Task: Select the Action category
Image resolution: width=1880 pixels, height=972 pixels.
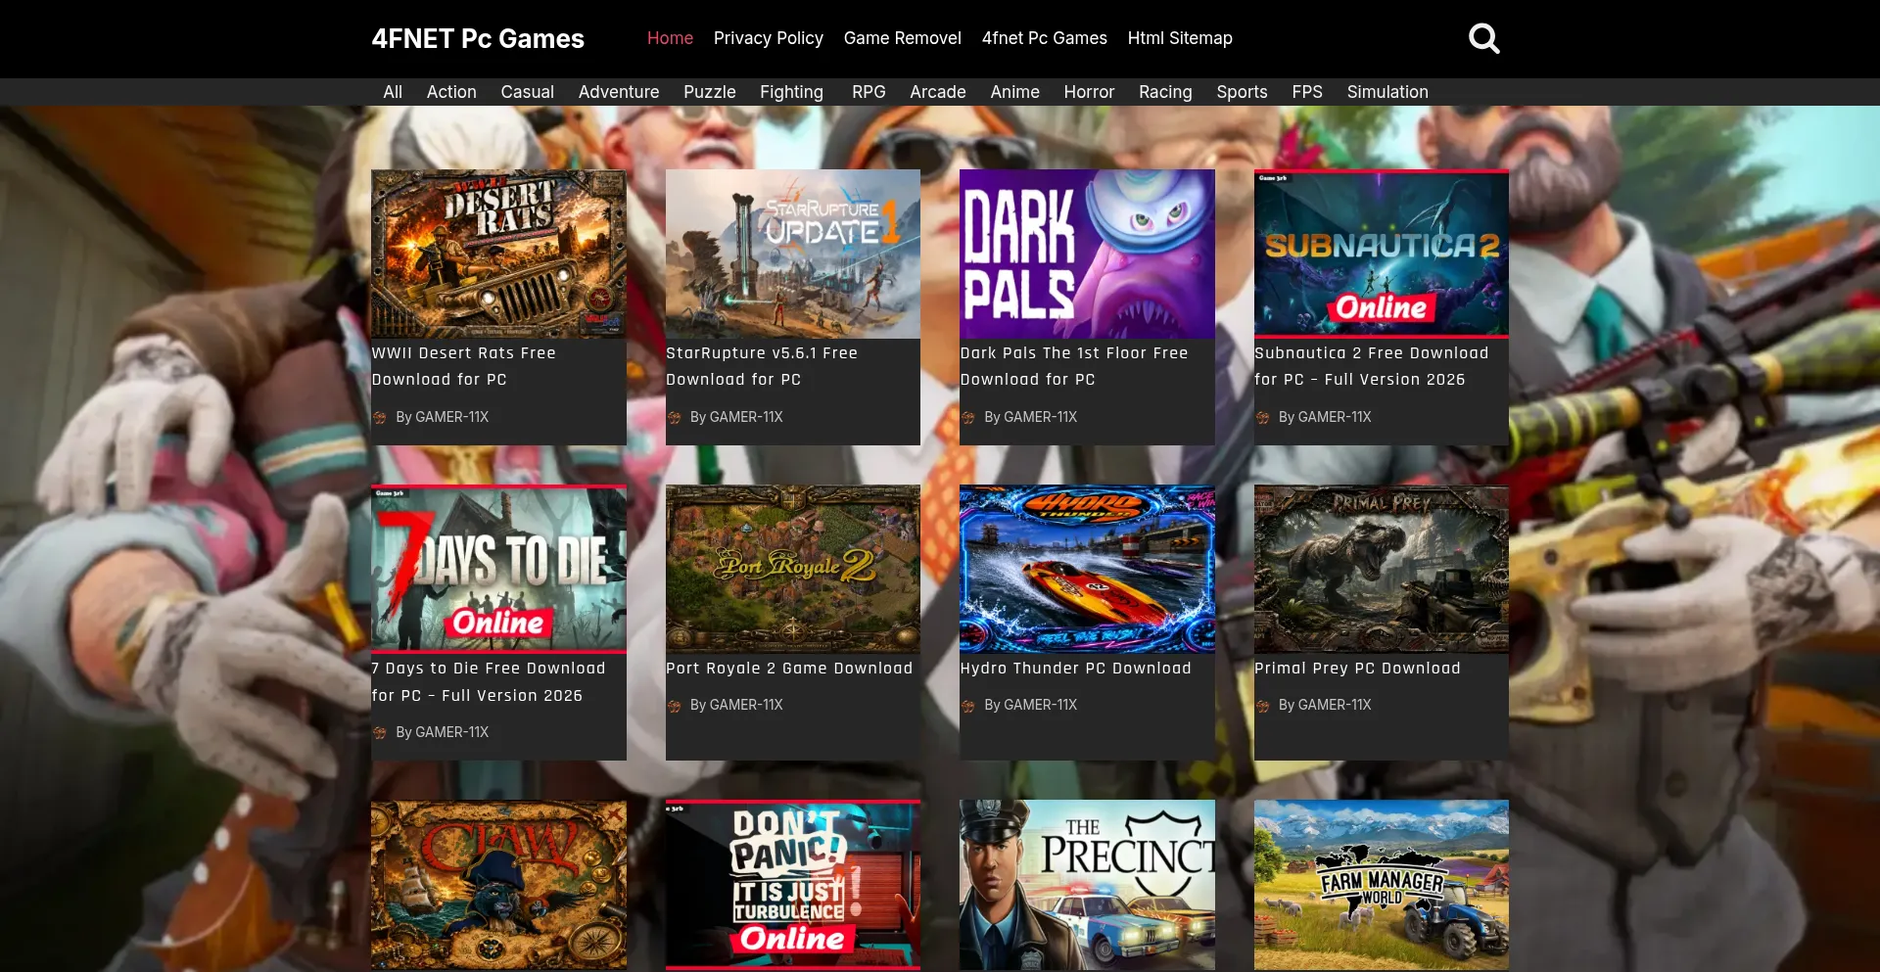Action: click(x=451, y=92)
